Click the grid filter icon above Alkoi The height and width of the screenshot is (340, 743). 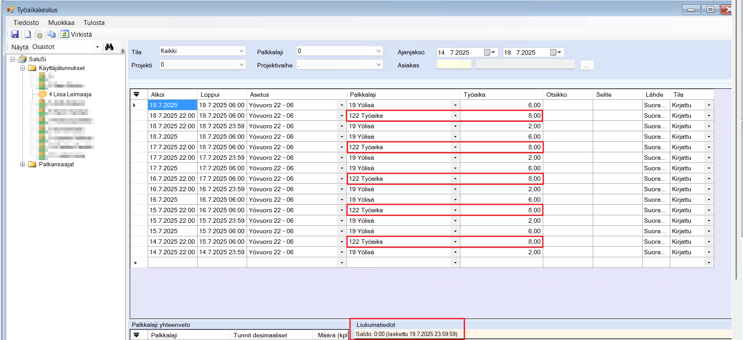click(136, 95)
